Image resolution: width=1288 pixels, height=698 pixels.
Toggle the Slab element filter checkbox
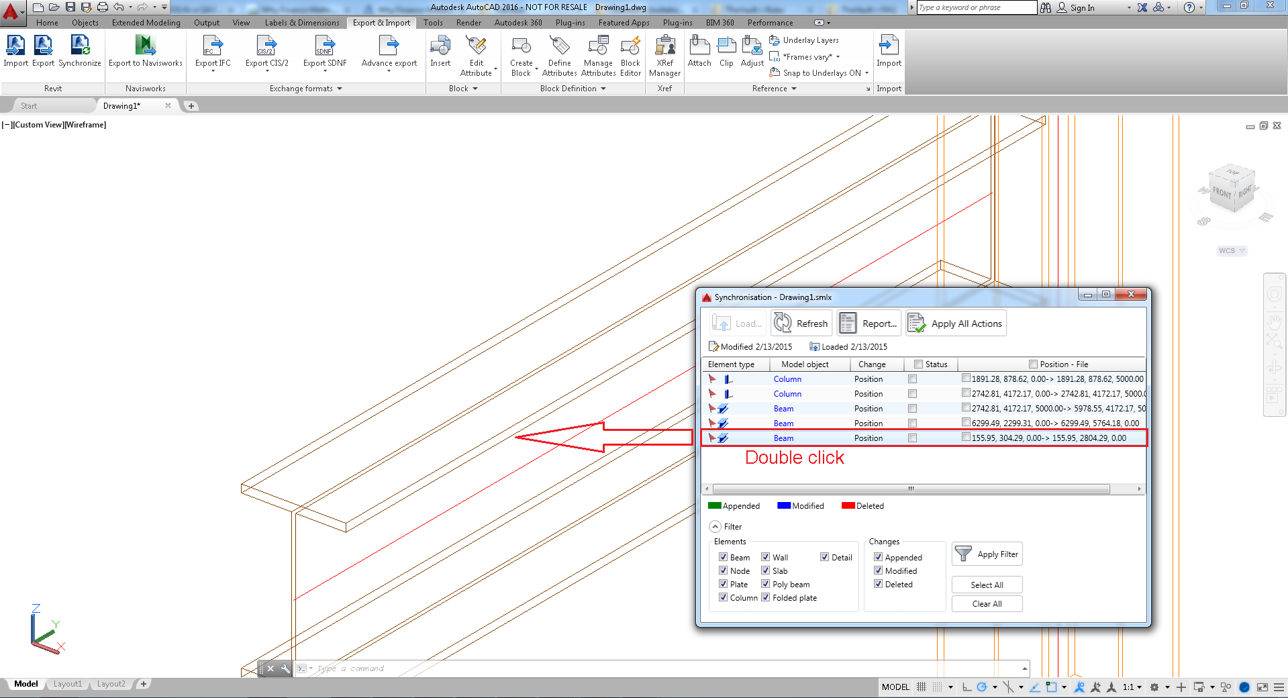[765, 570]
